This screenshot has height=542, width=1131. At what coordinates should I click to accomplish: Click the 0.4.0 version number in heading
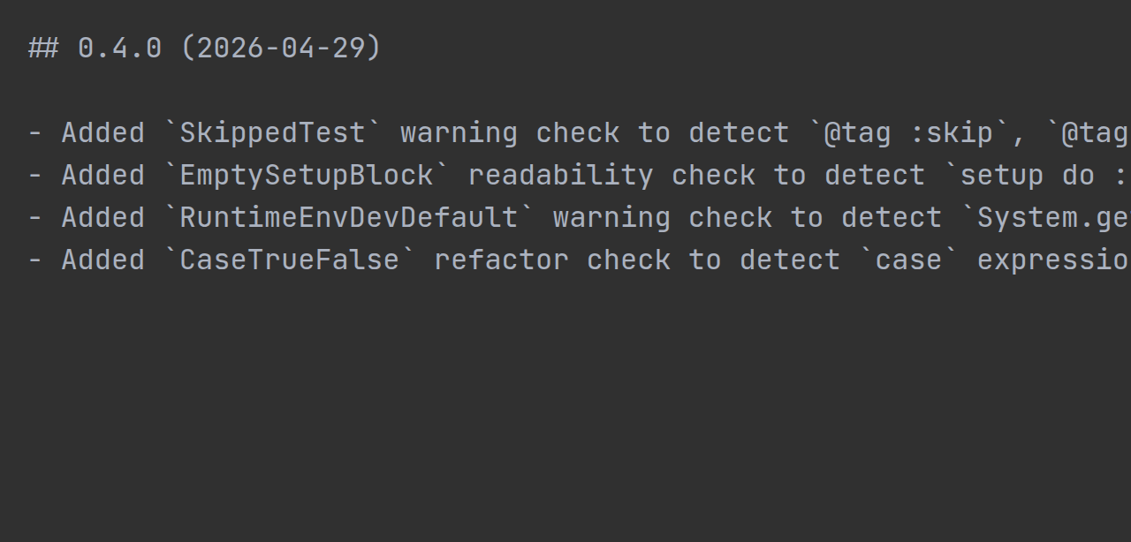[x=119, y=48]
